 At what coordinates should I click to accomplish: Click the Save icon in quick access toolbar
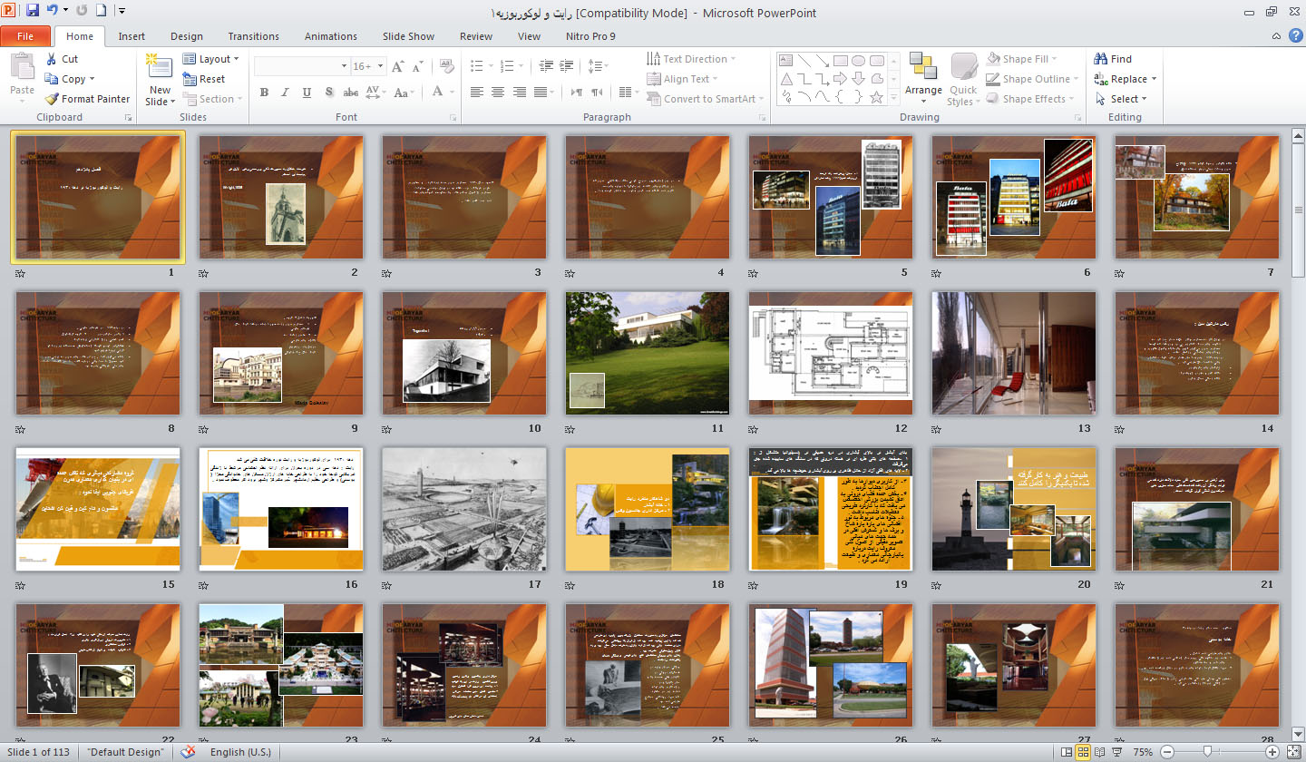point(33,12)
